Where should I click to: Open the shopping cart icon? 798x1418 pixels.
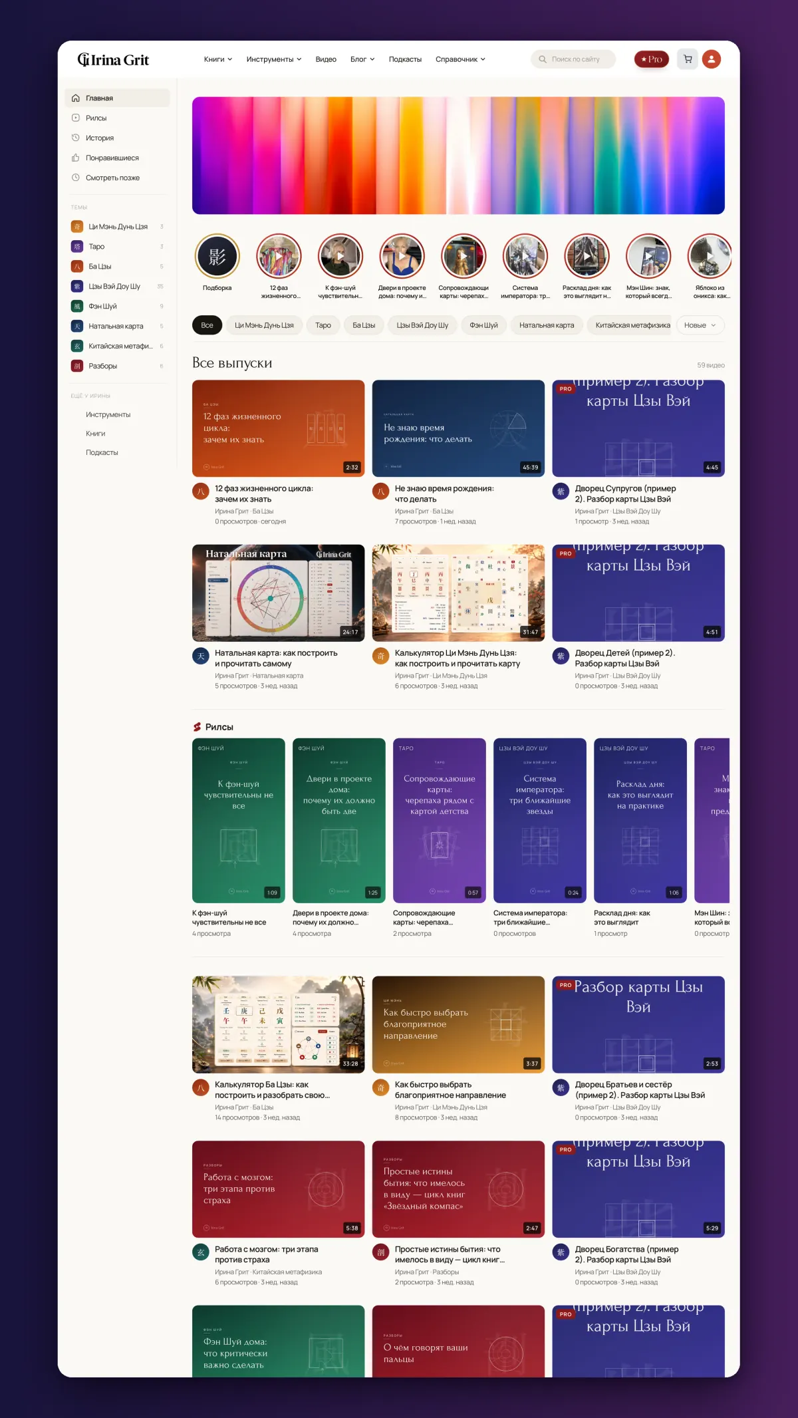688,59
